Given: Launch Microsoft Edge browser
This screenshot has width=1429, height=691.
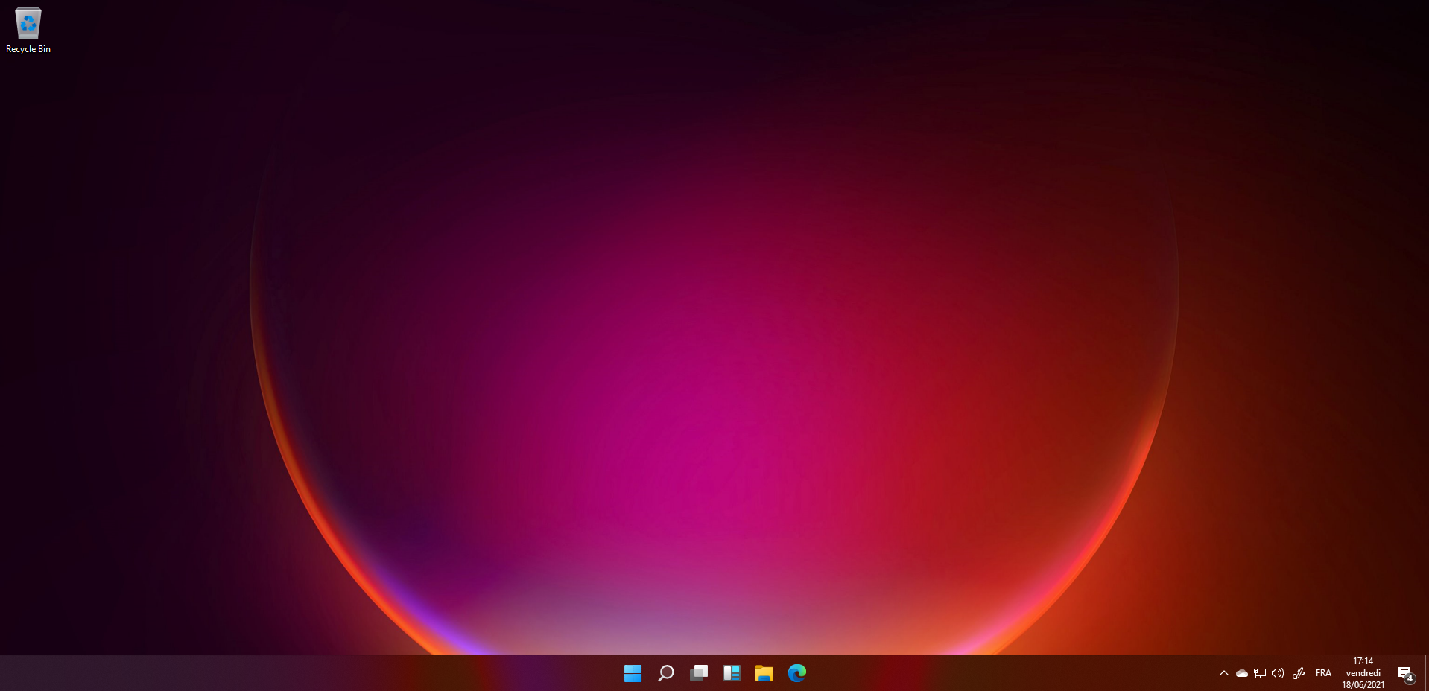Looking at the screenshot, I should click(x=796, y=673).
